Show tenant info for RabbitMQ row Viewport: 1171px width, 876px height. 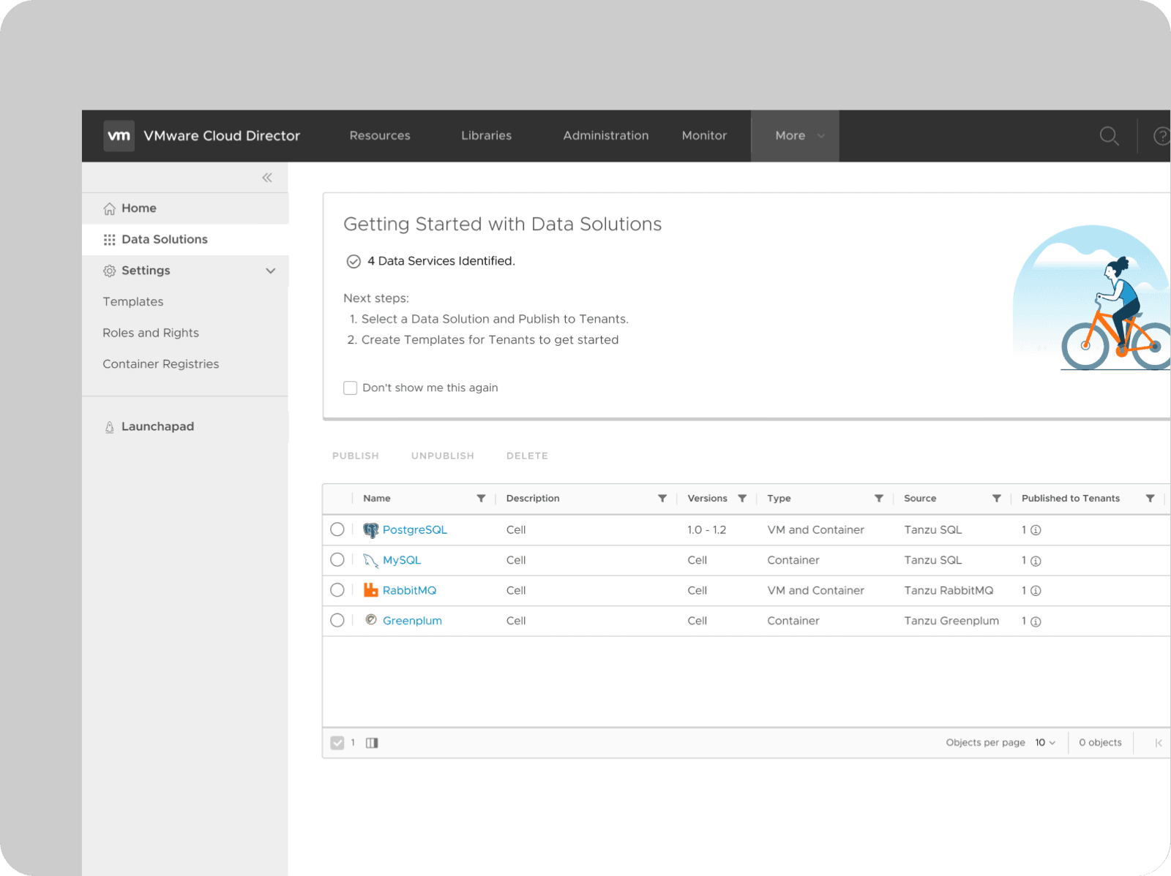pyautogui.click(x=1036, y=591)
